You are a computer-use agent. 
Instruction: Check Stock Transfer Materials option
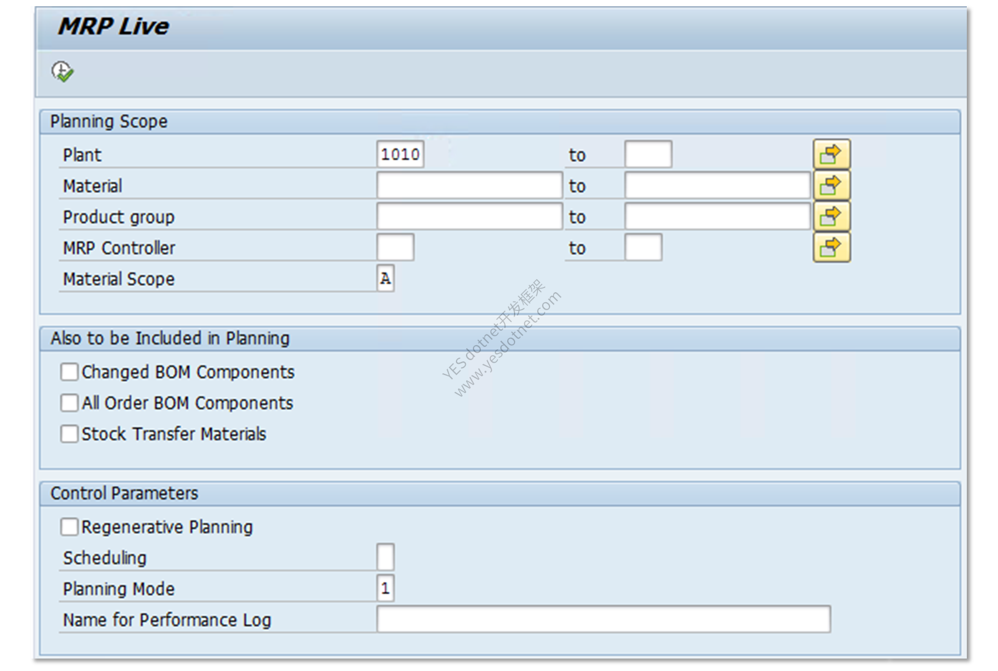click(69, 434)
